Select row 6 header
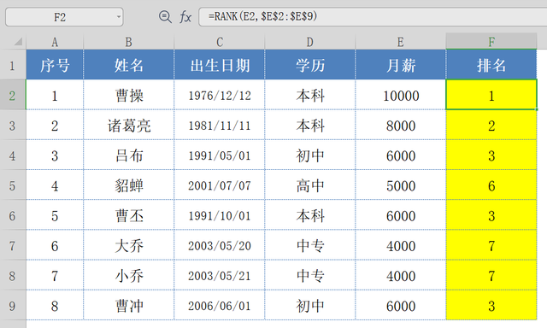This screenshot has width=547, height=328. click(13, 214)
